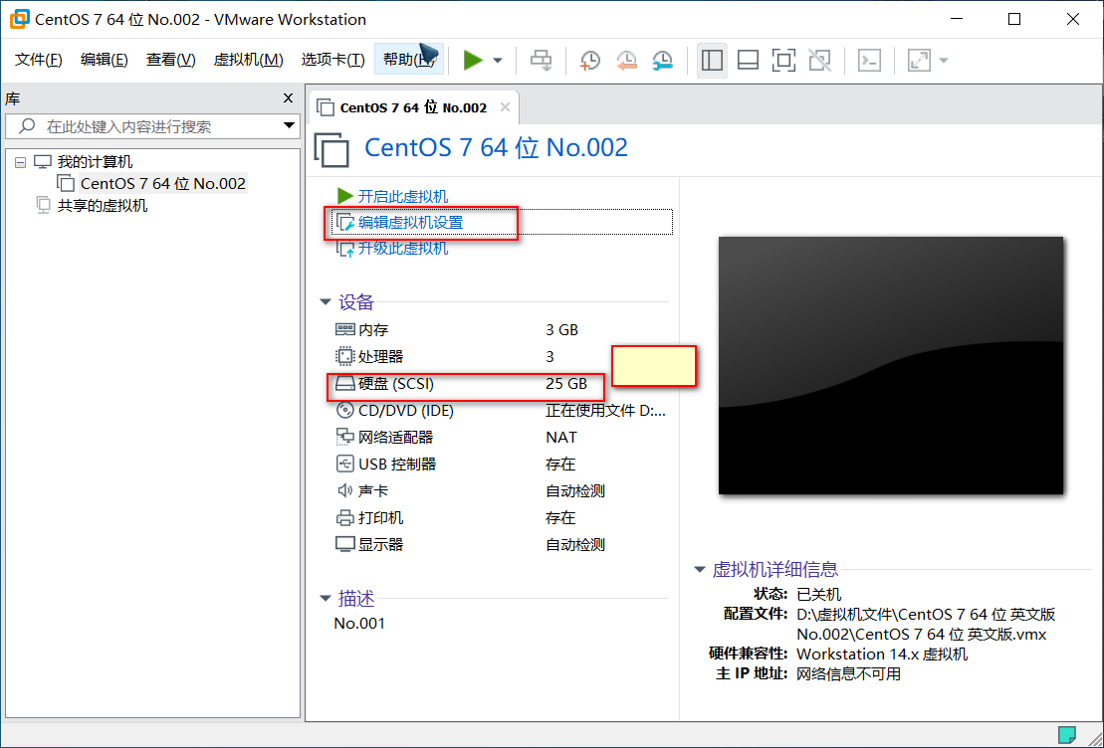Click the black VM preview thumbnail
The image size is (1104, 748).
tap(891, 365)
